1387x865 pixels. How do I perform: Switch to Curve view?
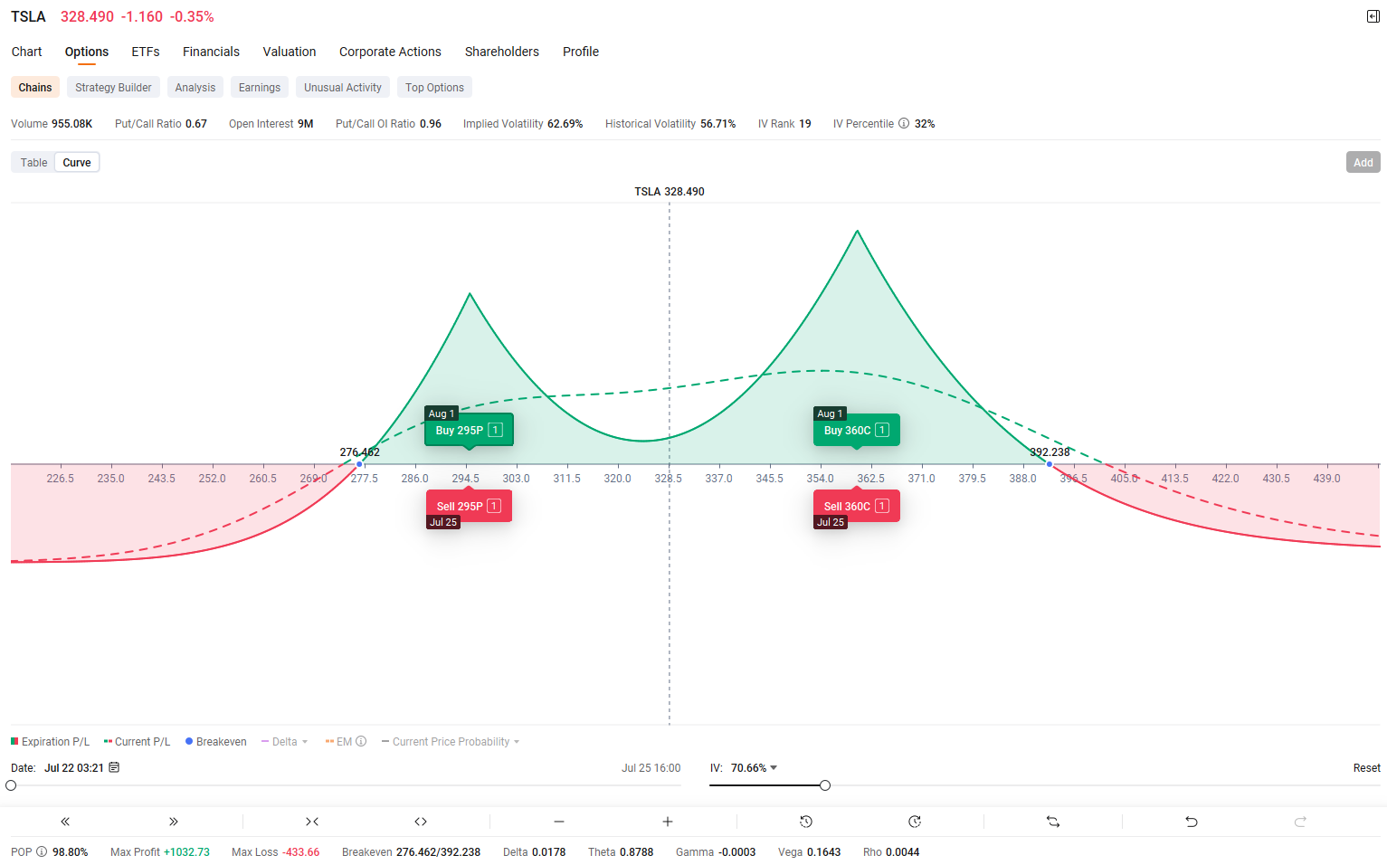pyautogui.click(x=77, y=163)
